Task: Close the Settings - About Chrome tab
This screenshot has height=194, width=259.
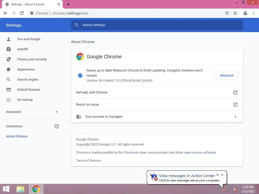Action: (59, 4)
